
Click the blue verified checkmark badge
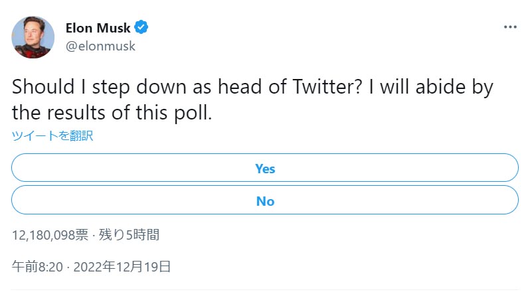pos(141,28)
